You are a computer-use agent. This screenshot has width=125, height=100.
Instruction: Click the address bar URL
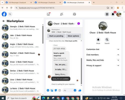pyautogui.click(x=36, y=8)
